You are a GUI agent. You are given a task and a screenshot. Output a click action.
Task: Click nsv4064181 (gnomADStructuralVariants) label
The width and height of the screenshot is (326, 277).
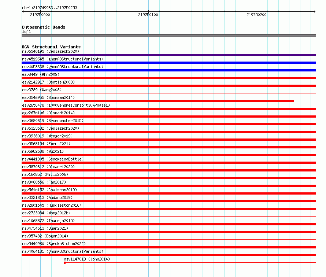click(x=63, y=251)
